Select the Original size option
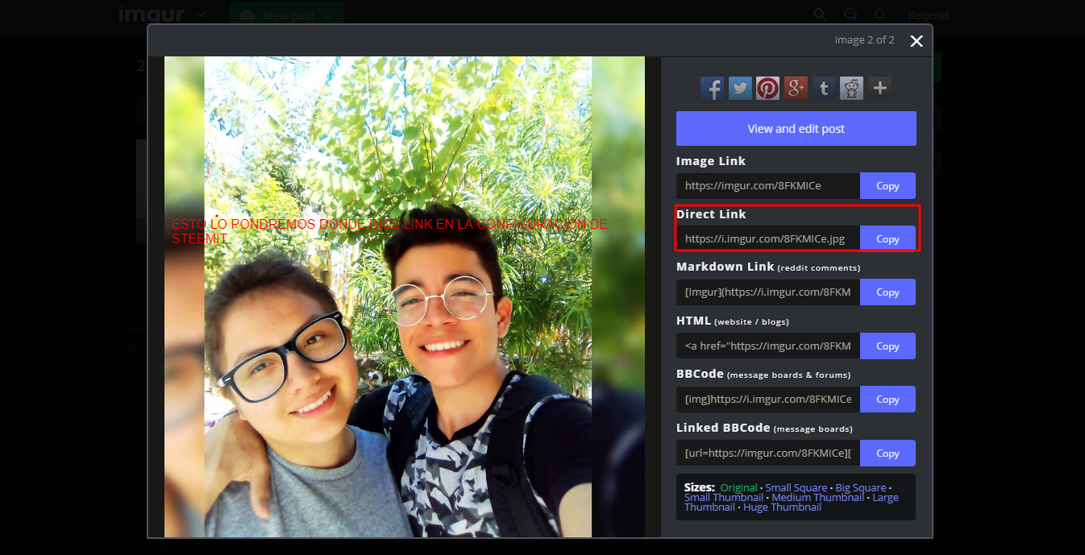This screenshot has height=555, width=1085. click(x=737, y=487)
